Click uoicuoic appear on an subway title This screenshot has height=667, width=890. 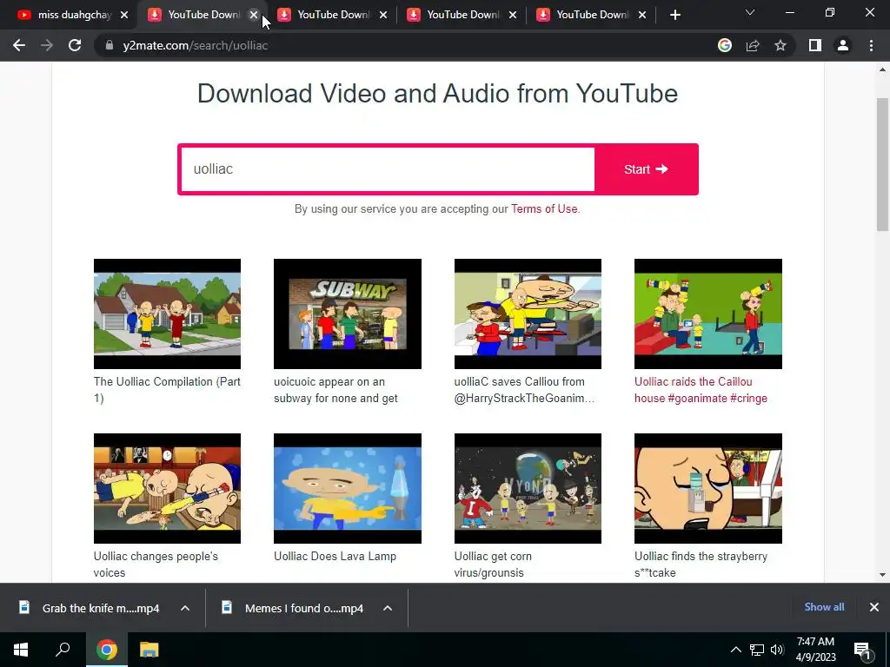[x=335, y=390]
